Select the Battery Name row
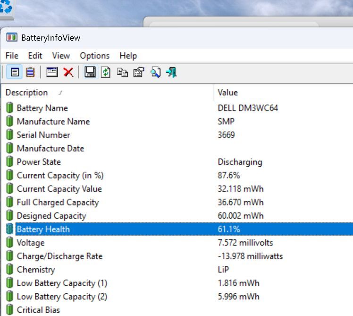Viewport: 353px width, 316px height. pyautogui.click(x=42, y=108)
